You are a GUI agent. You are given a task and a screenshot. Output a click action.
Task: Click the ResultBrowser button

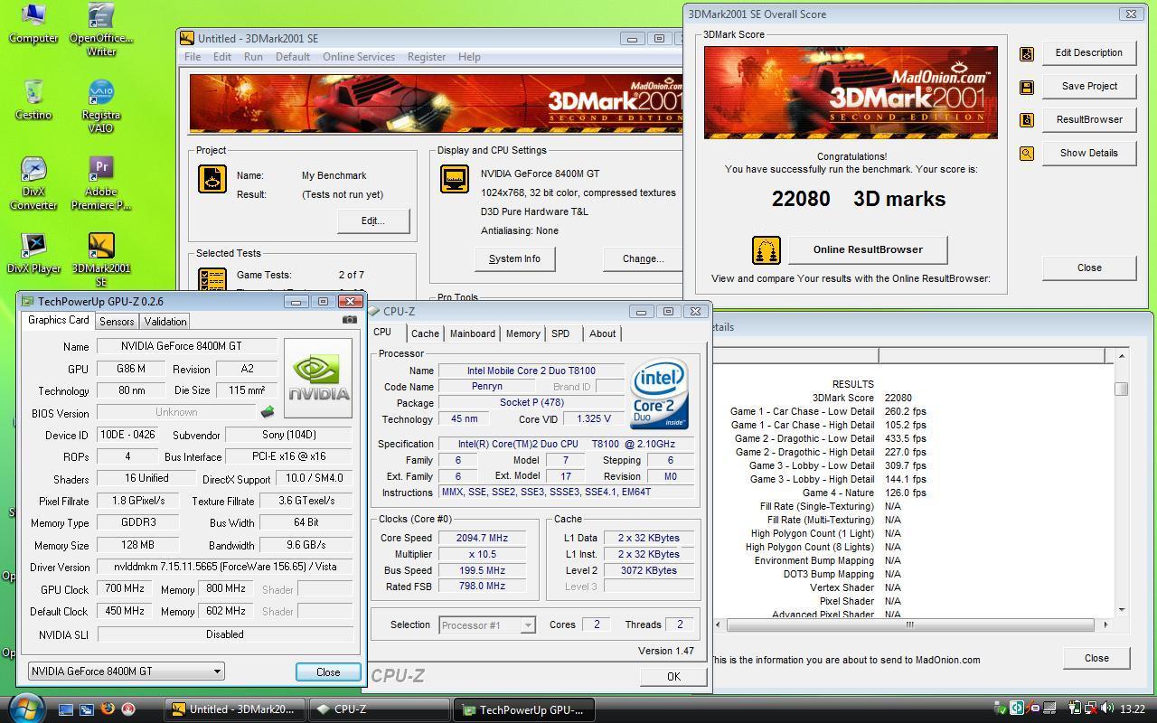pos(1089,119)
